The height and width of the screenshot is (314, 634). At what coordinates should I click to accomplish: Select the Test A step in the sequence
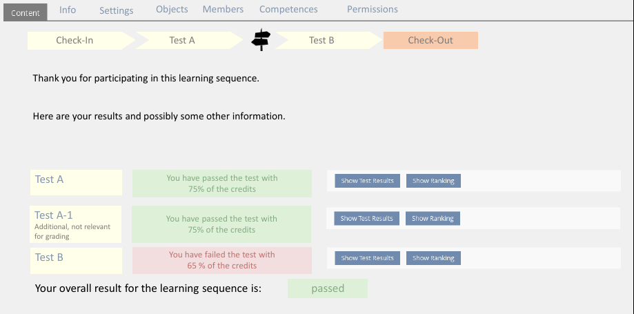click(182, 41)
